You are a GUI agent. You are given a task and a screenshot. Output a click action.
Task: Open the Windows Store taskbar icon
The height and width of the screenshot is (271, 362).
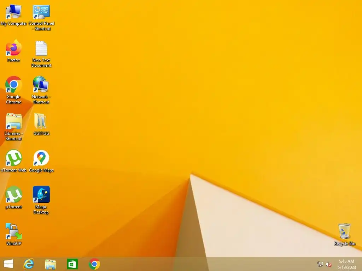click(x=72, y=264)
